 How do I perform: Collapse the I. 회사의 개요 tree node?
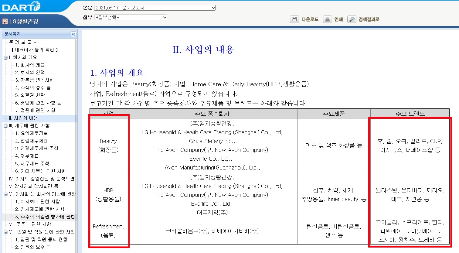(x=5, y=57)
